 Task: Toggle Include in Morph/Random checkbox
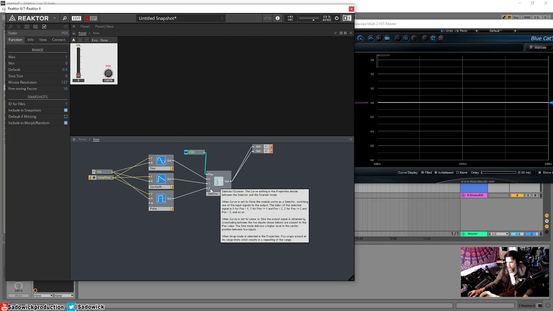(66, 123)
